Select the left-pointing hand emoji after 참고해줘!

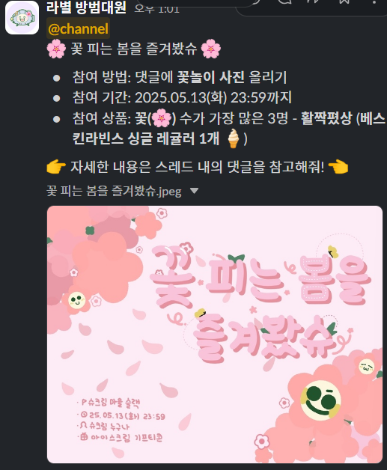tap(338, 167)
